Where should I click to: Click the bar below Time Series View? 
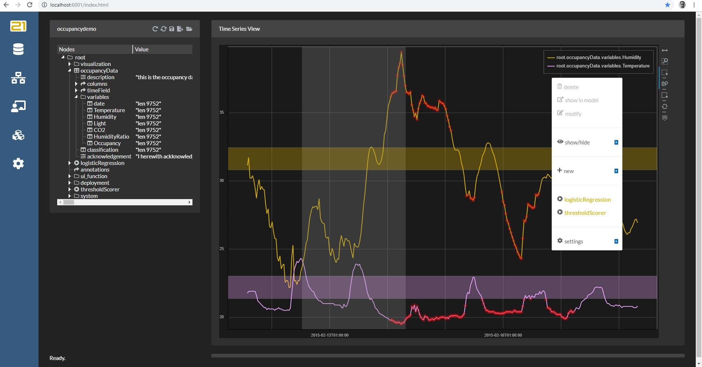[448, 356]
